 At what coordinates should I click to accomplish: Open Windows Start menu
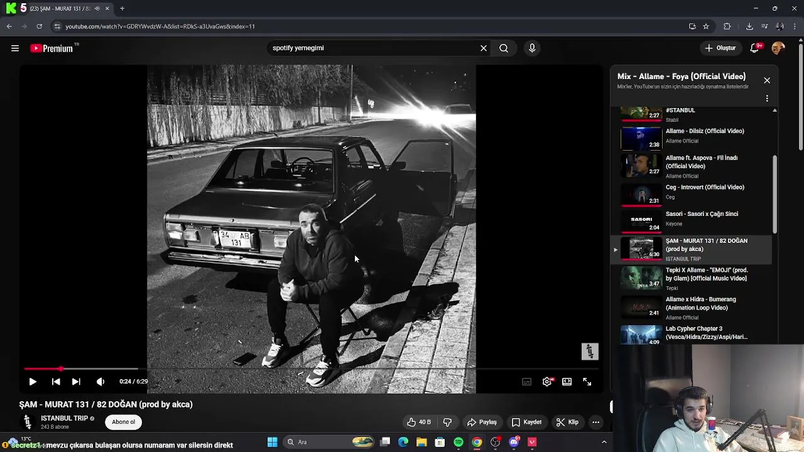point(272,442)
